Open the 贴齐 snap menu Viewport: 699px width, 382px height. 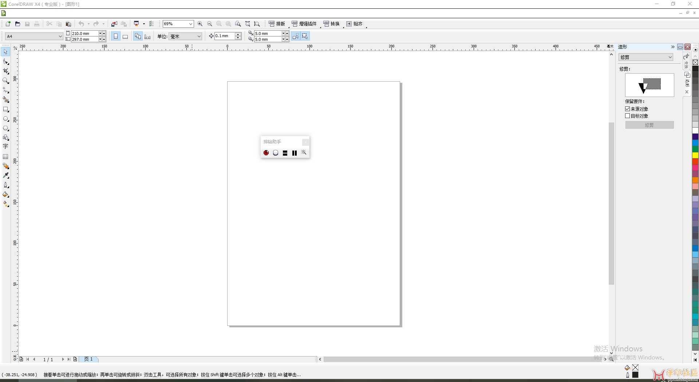(x=354, y=24)
